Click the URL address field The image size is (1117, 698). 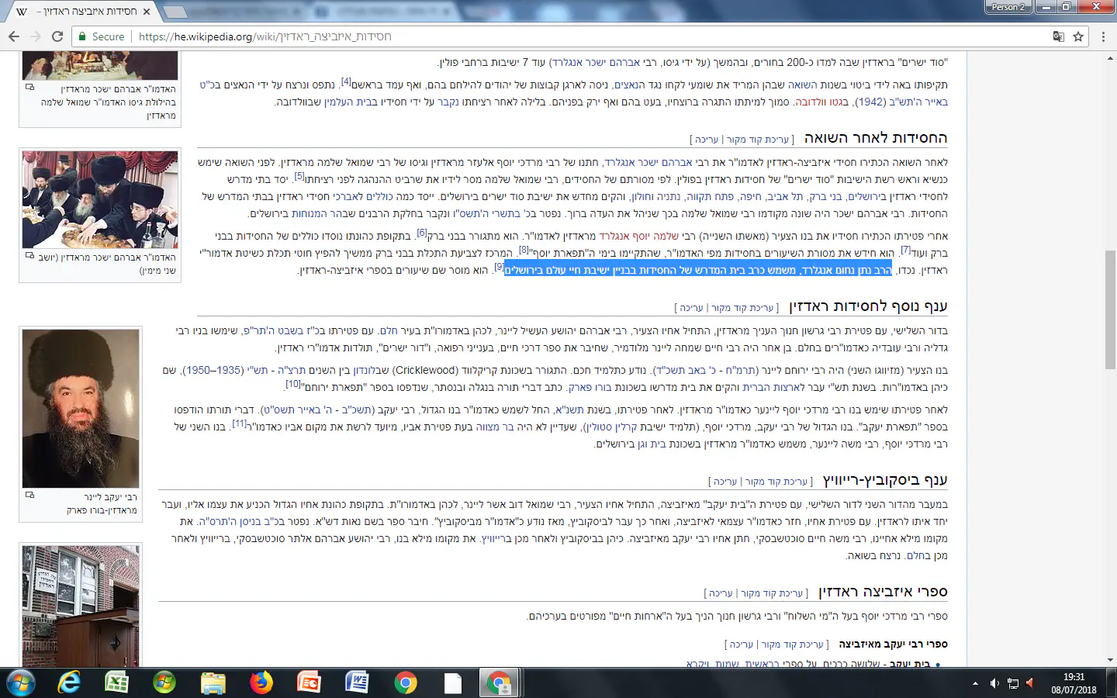(x=543, y=36)
